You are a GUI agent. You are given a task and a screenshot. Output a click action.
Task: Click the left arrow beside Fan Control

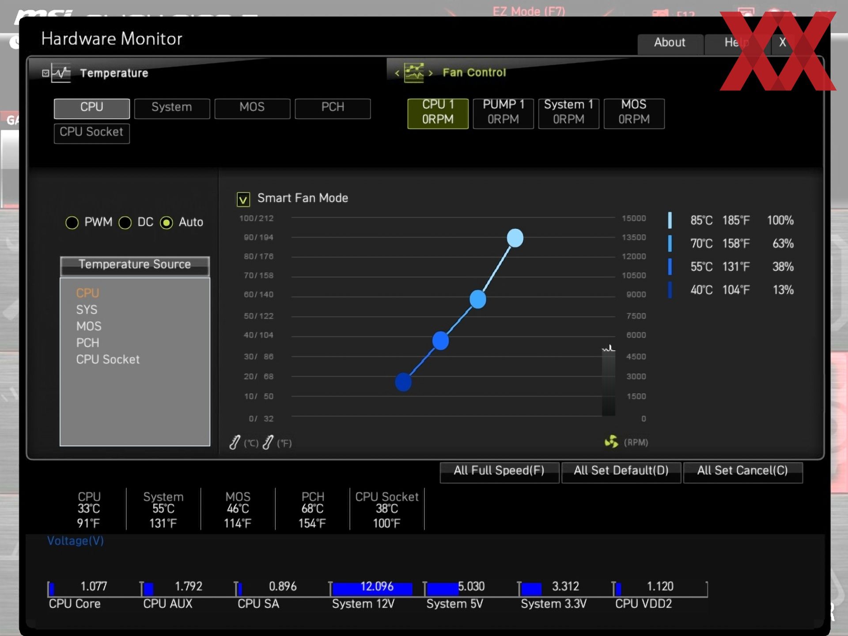[x=397, y=73]
